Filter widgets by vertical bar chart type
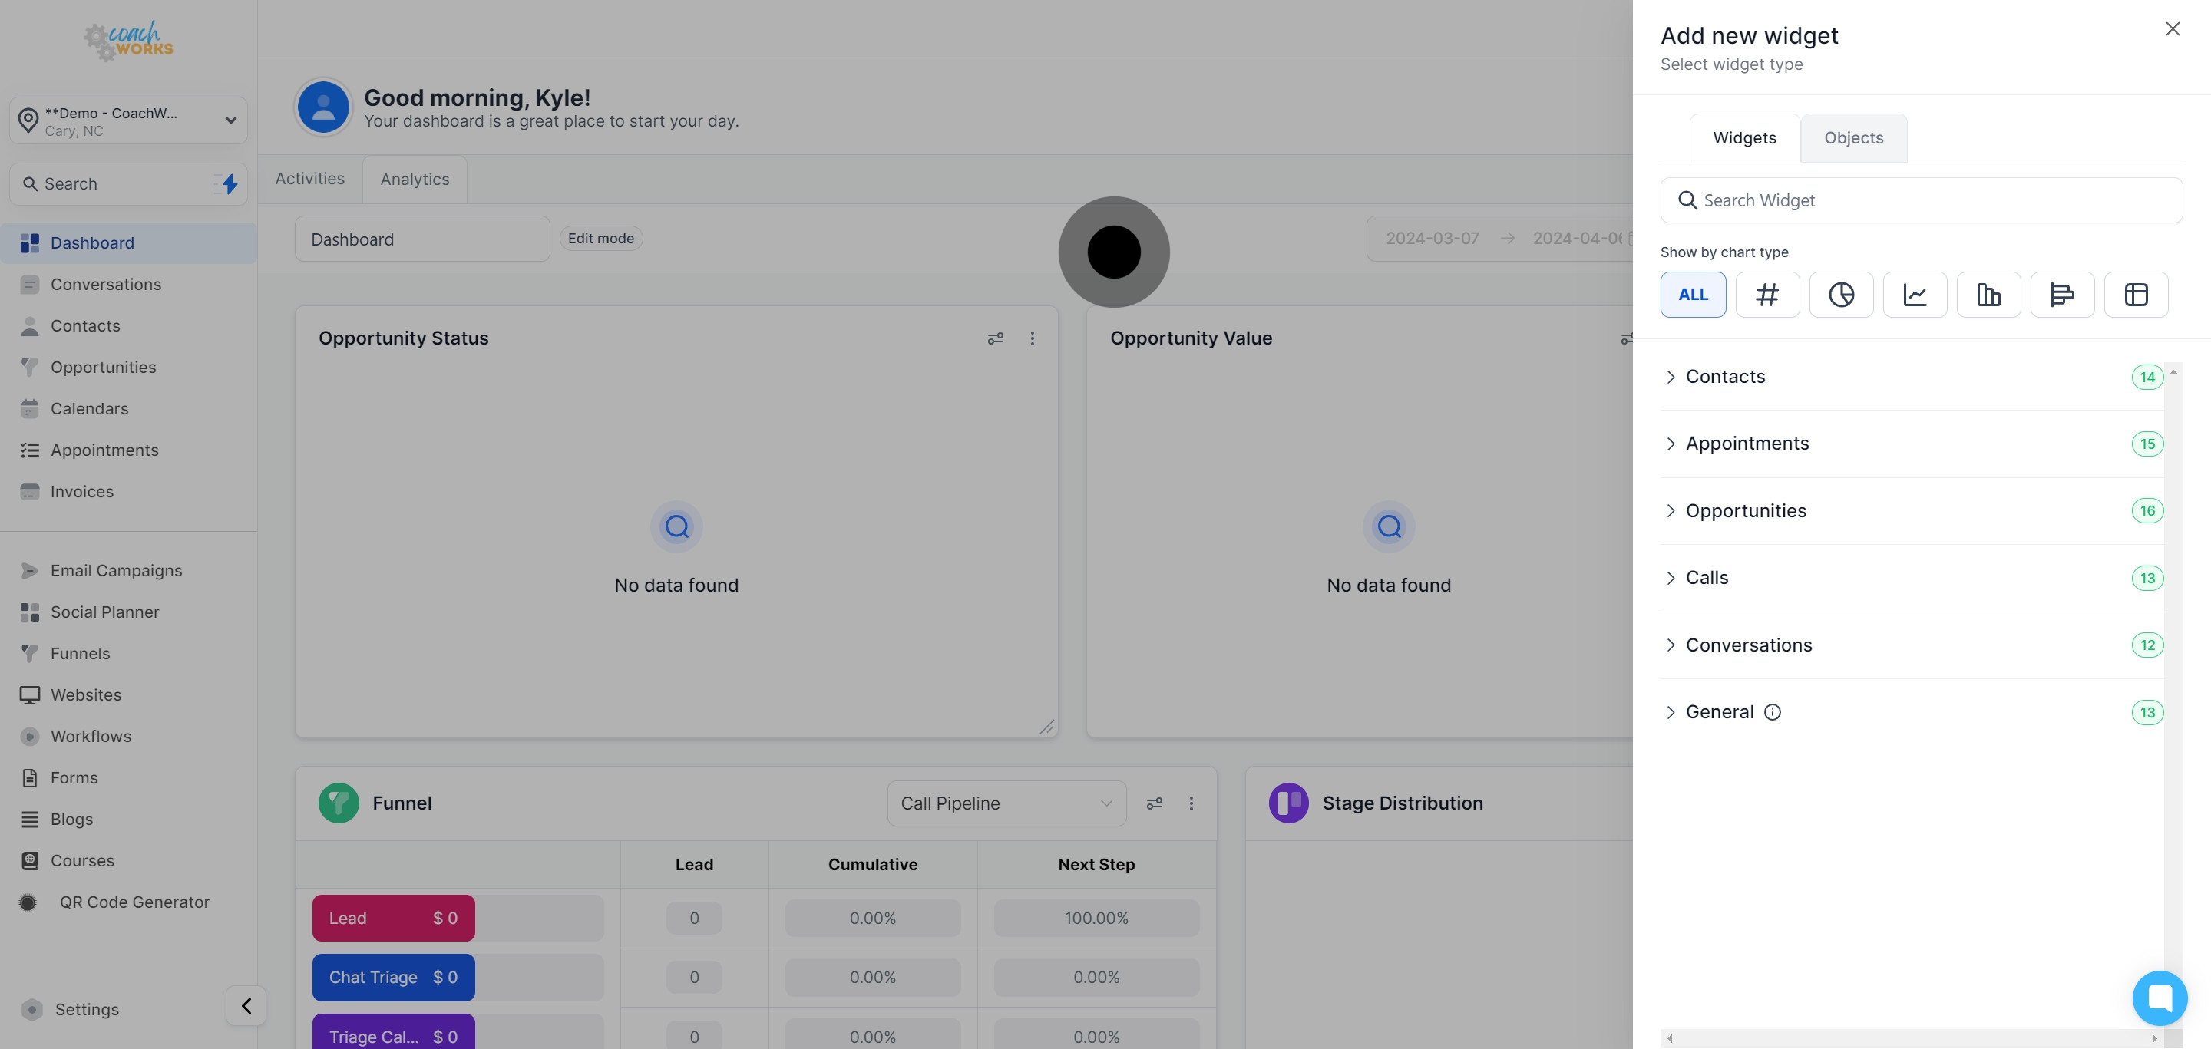 [x=1988, y=294]
